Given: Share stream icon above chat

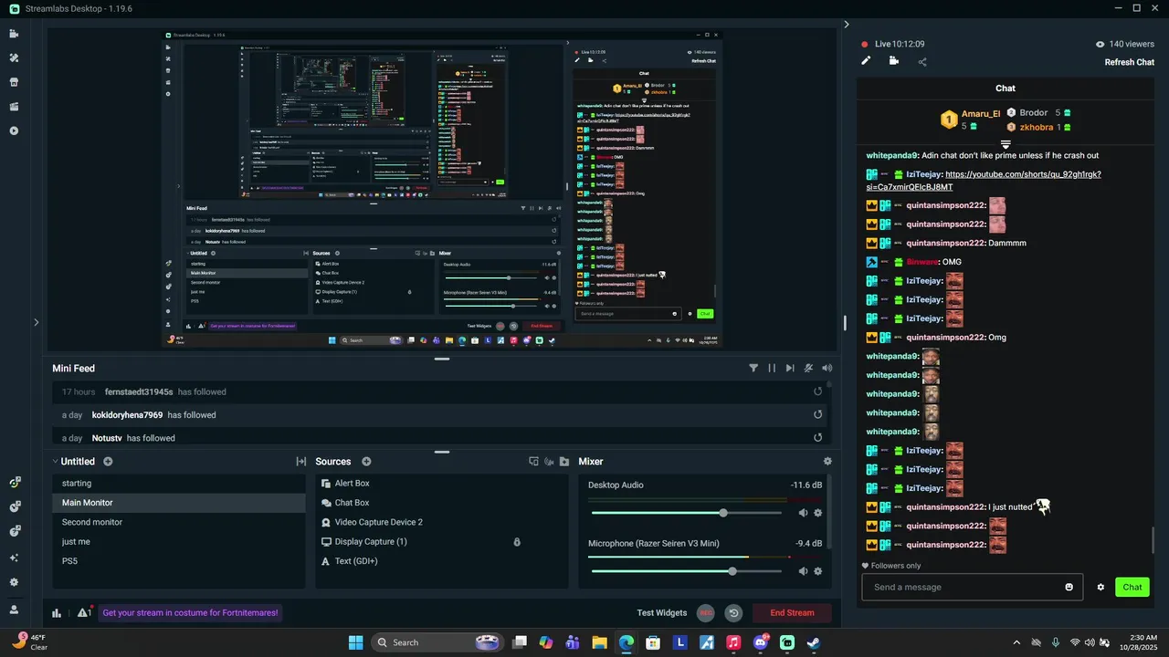Looking at the screenshot, I should click(x=922, y=62).
